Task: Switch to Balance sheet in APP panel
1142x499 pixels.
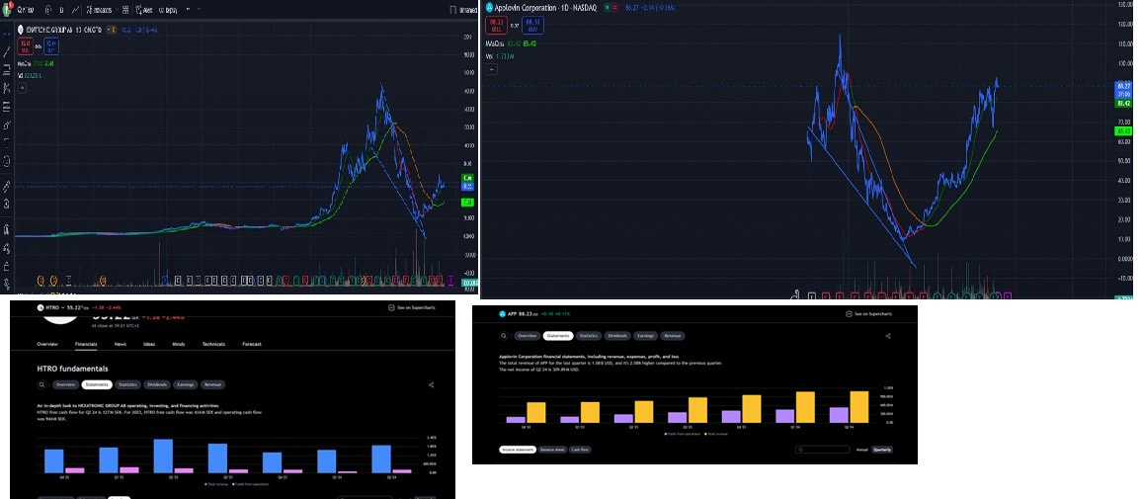Action: click(553, 450)
